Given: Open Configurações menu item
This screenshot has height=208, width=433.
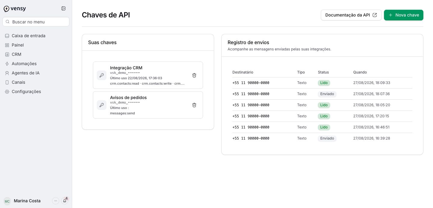Looking at the screenshot, I should coord(36,92).
